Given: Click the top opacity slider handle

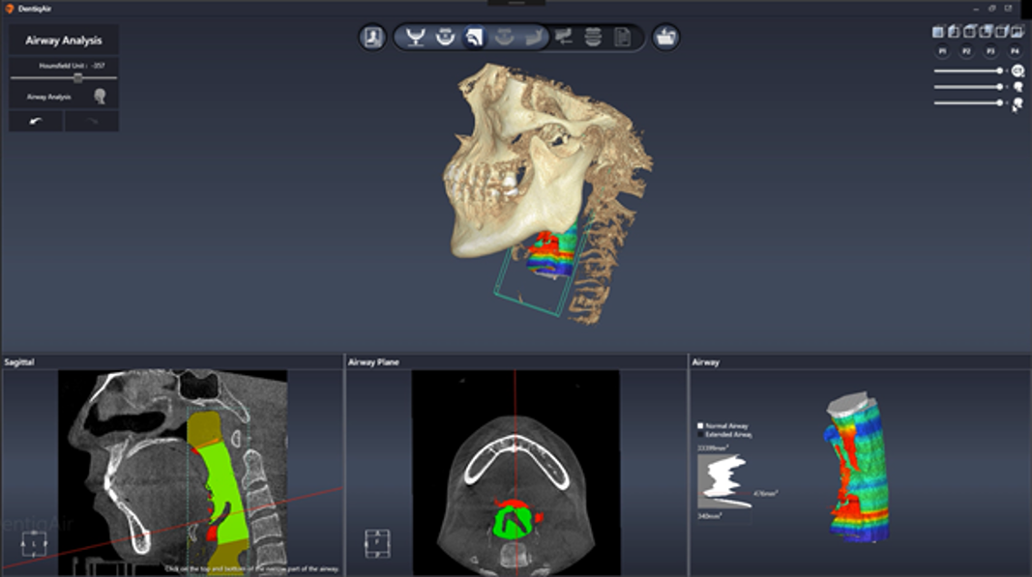Looking at the screenshot, I should [x=999, y=71].
